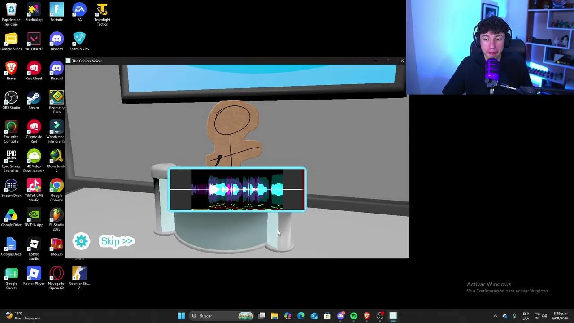Open Microsoft Edge from the taskbar
The width and height of the screenshot is (574, 323).
point(301,316)
